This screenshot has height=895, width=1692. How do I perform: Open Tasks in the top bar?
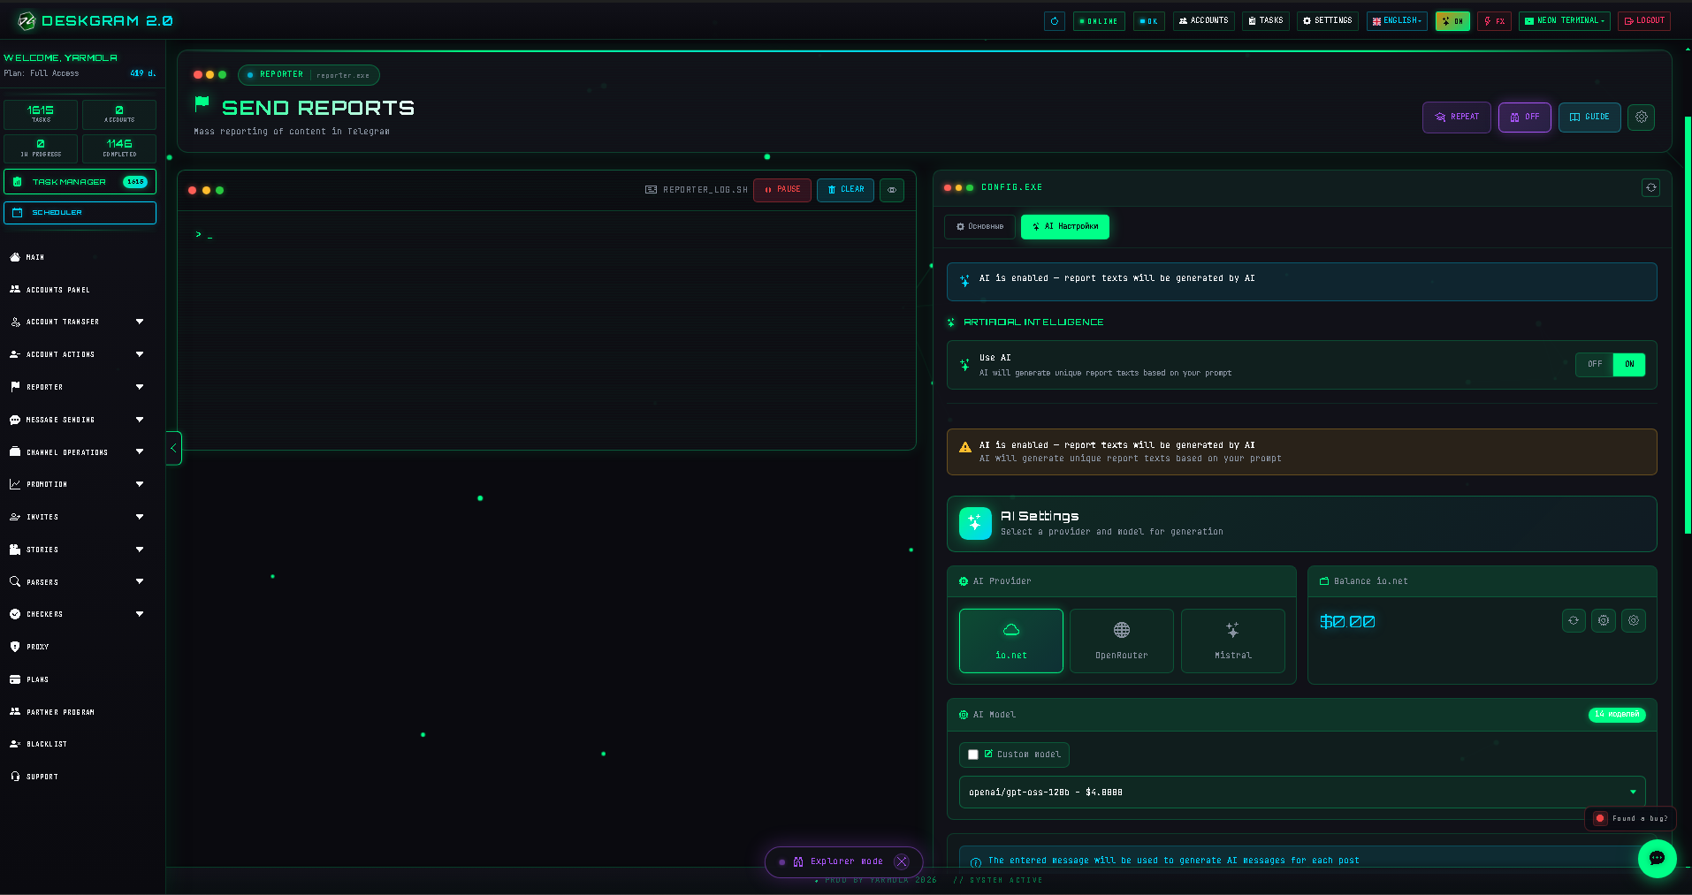(x=1265, y=20)
